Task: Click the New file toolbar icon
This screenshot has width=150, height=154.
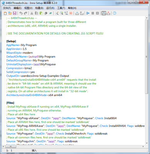Action: [x=5, y=13]
